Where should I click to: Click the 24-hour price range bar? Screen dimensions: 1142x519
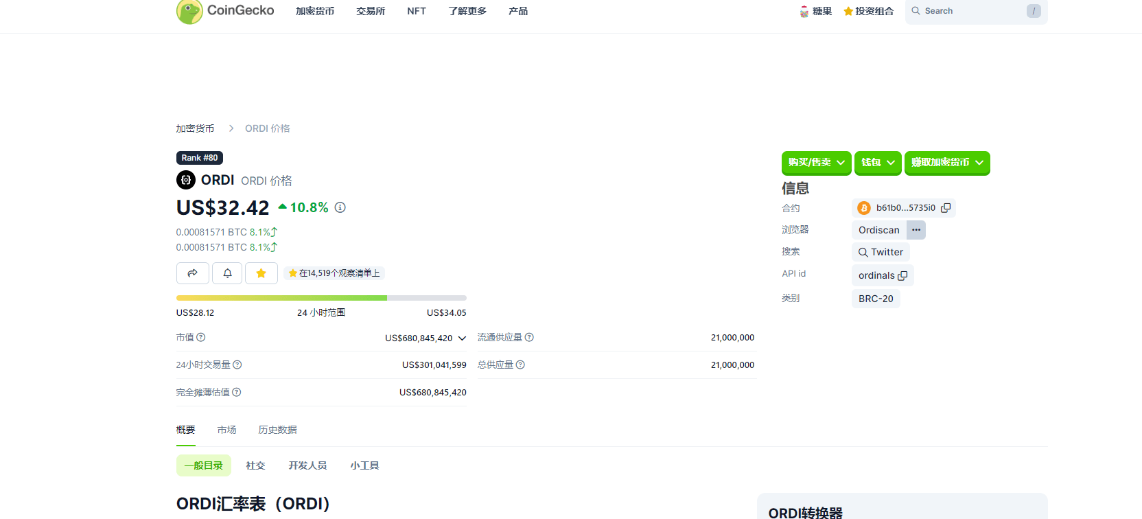[x=321, y=298]
